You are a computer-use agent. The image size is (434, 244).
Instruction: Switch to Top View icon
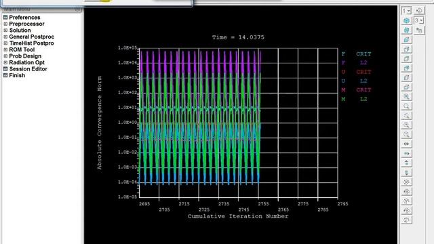[x=406, y=58]
